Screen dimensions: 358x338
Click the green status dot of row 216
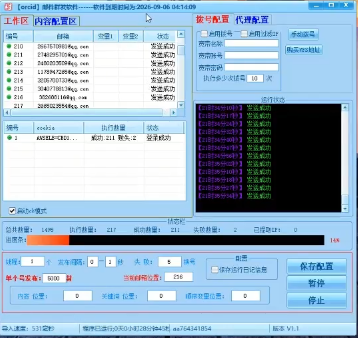(x=9, y=97)
